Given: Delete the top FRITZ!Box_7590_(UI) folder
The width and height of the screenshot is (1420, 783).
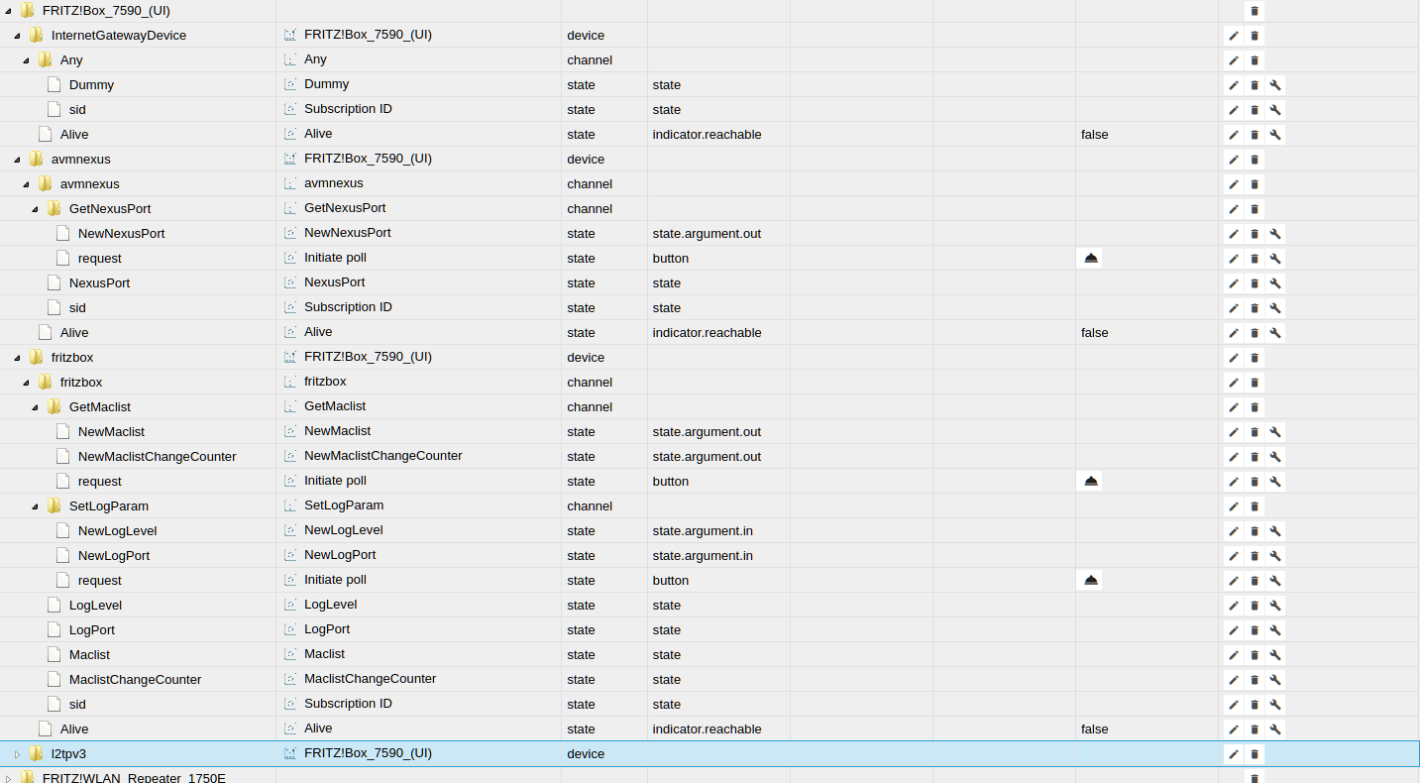Looking at the screenshot, I should (x=1255, y=11).
